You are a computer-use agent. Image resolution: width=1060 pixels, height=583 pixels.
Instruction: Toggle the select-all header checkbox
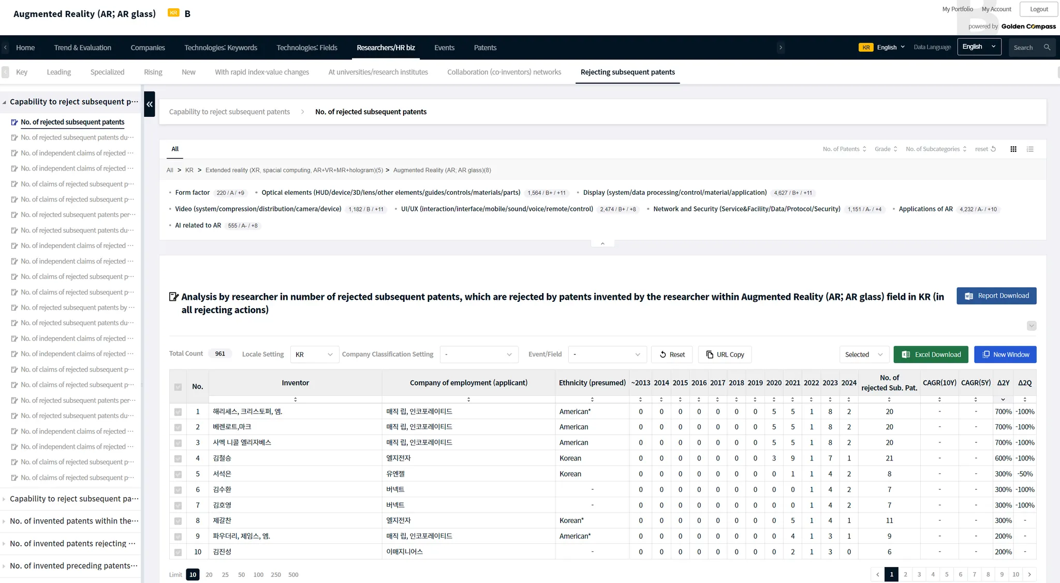(178, 387)
